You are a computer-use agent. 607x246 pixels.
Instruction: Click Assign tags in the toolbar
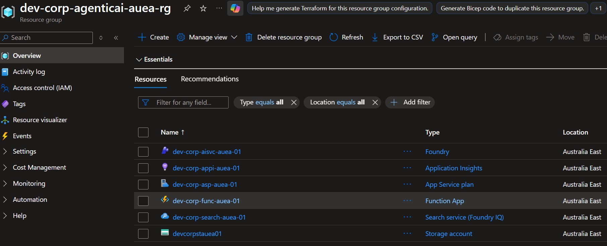516,37
